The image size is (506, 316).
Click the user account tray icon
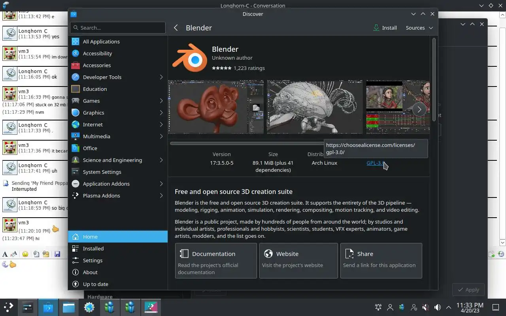(390, 307)
